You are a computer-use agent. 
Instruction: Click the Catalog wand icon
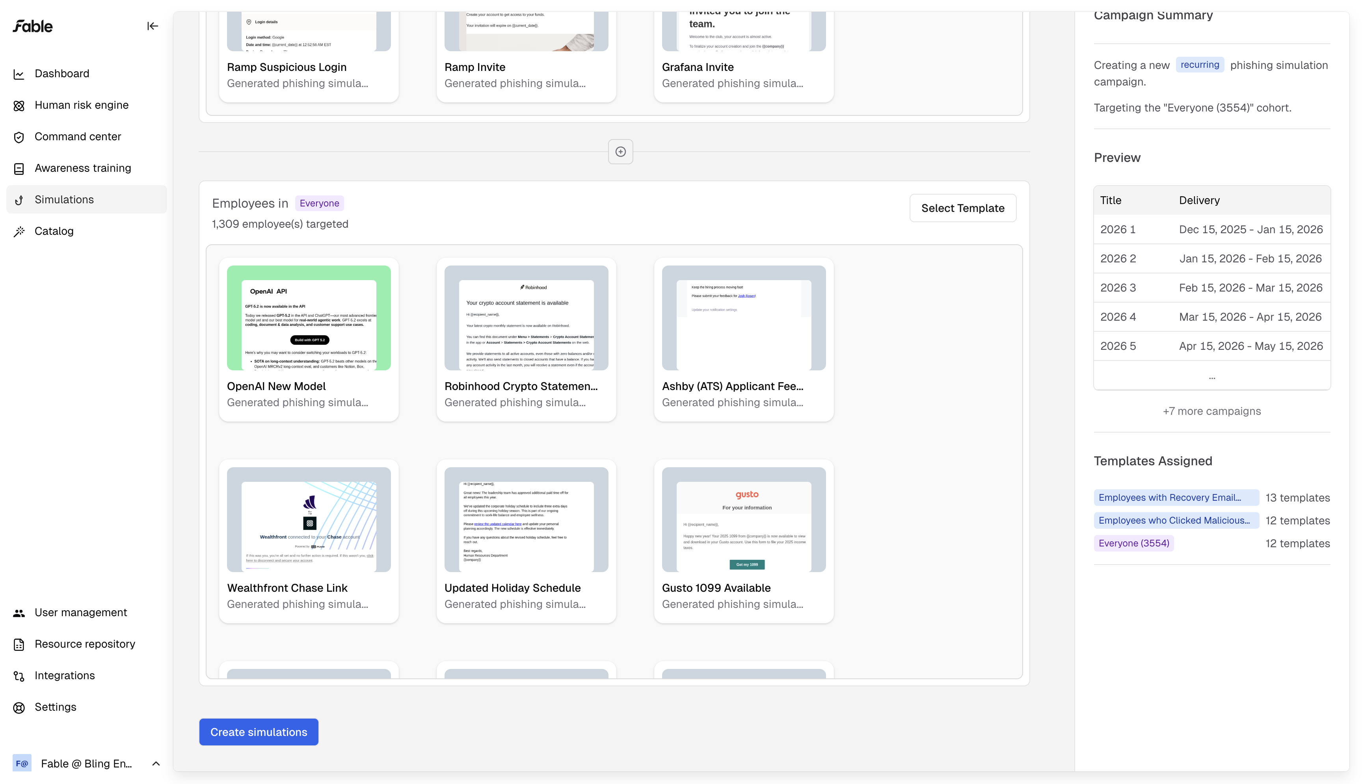coord(19,232)
